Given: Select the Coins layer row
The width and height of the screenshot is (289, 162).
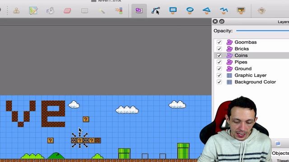Looking at the screenshot, I should coord(252,55).
